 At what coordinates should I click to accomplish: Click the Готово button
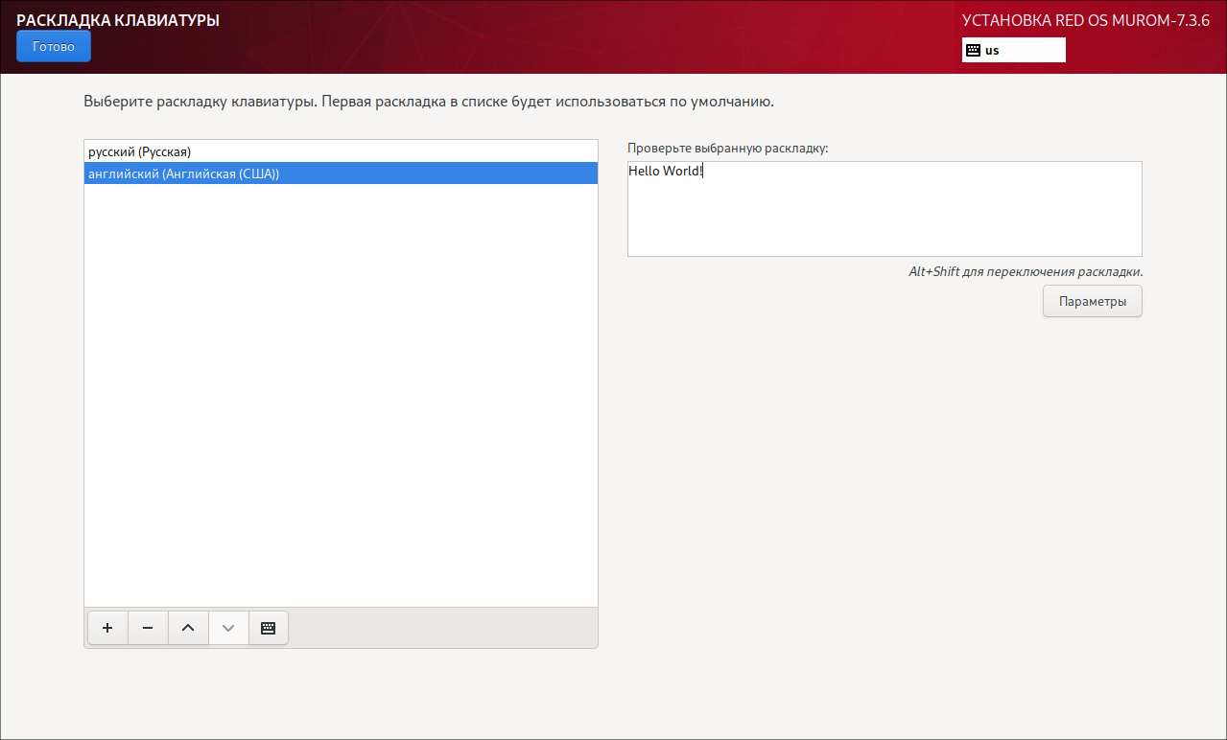[53, 46]
